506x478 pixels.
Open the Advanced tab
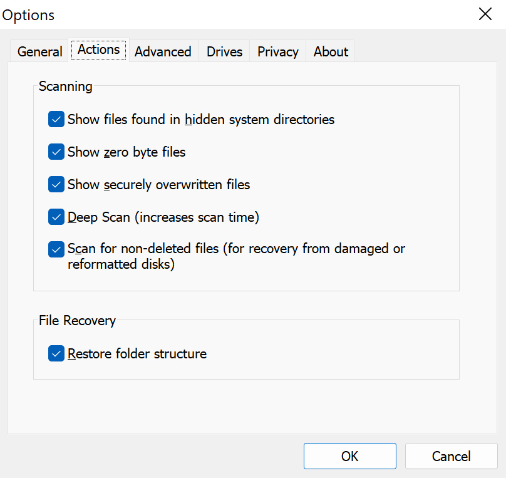(163, 51)
